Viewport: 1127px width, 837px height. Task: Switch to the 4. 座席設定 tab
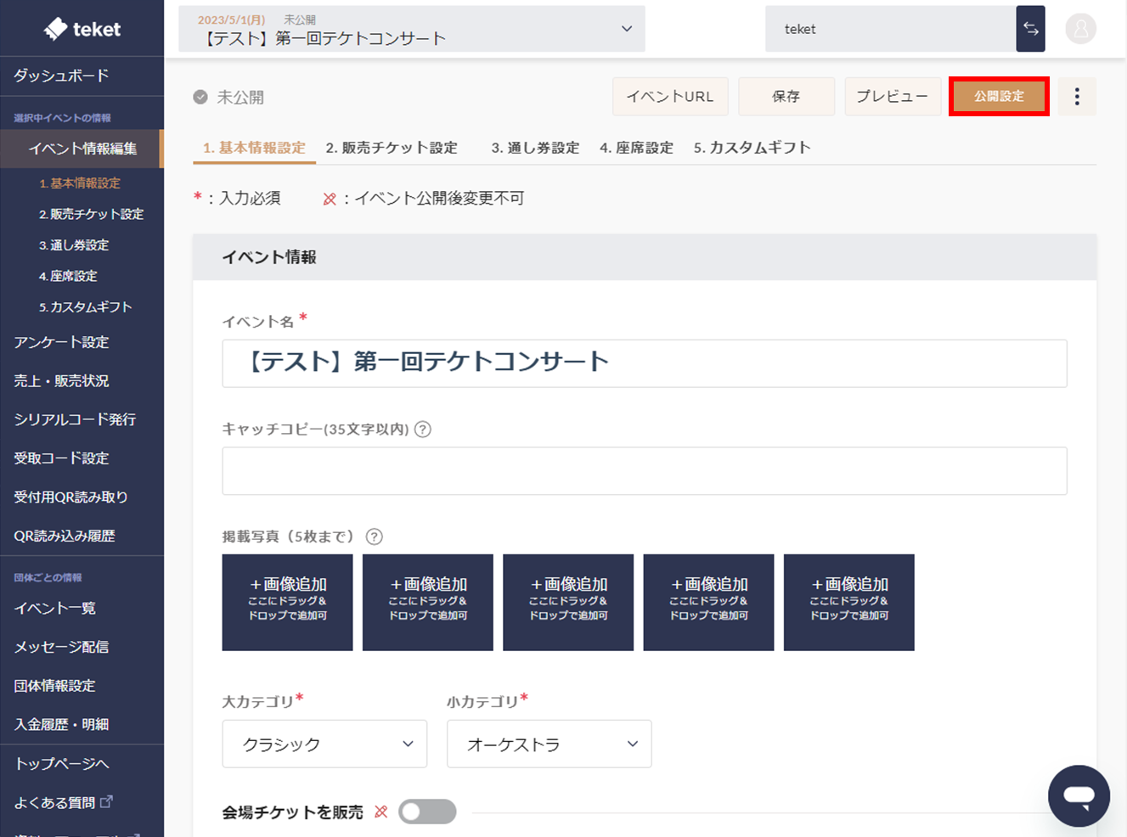tap(636, 148)
